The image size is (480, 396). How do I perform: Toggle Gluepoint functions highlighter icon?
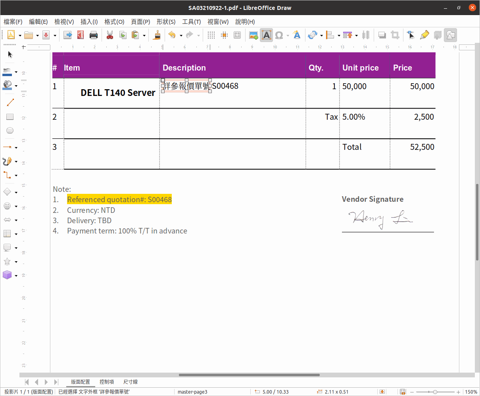pyautogui.click(x=424, y=35)
